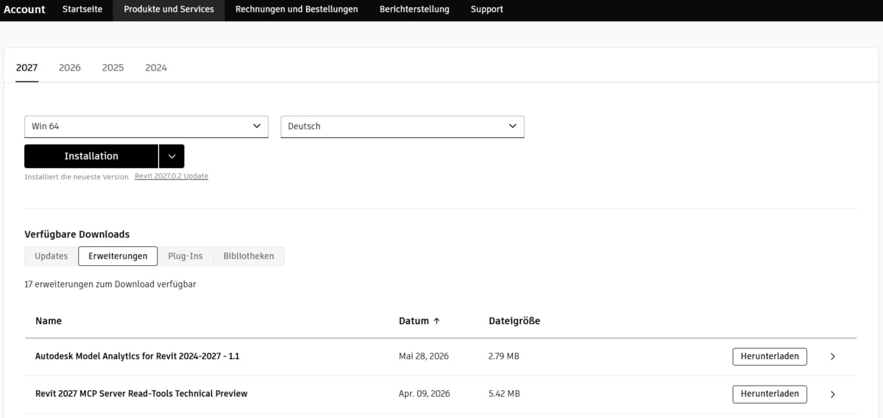The height and width of the screenshot is (418, 883).
Task: Expand the Installation options arrow
Action: point(171,156)
